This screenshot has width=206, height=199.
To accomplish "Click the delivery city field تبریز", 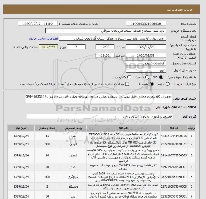I will click(146, 70).
